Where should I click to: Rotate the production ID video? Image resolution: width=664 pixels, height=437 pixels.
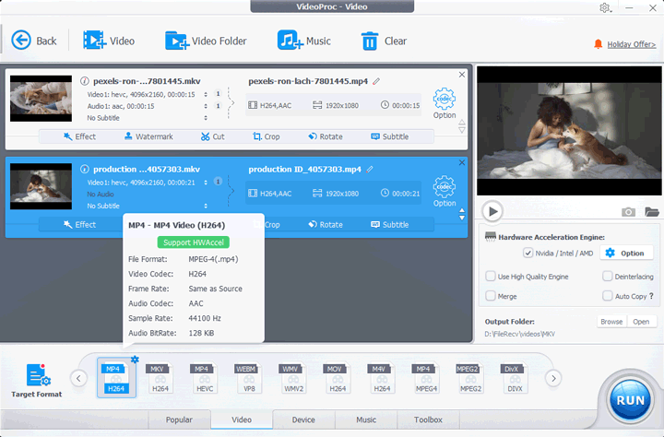326,224
